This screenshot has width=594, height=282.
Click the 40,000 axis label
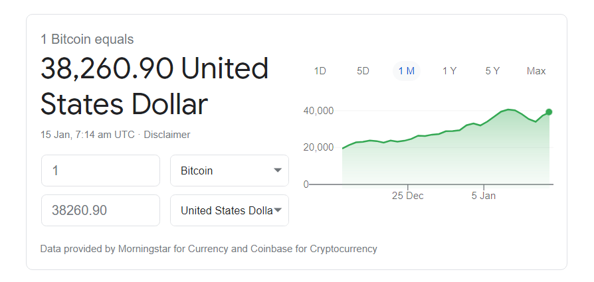click(318, 111)
